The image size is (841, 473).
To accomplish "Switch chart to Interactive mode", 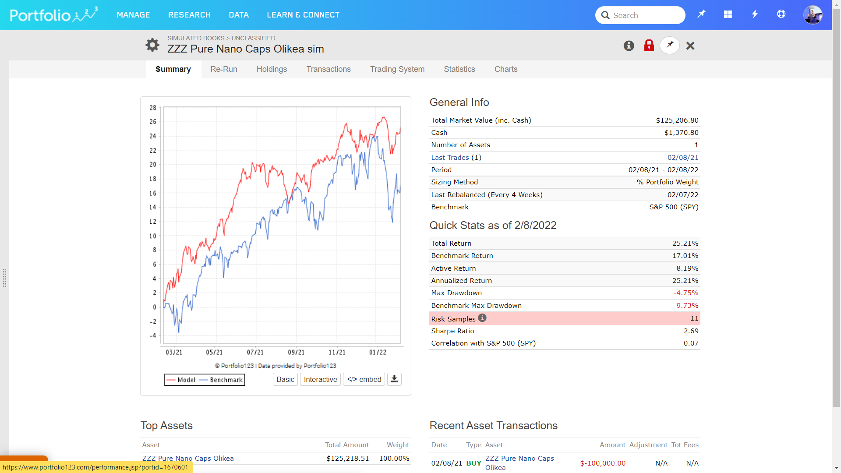I will [x=320, y=379].
